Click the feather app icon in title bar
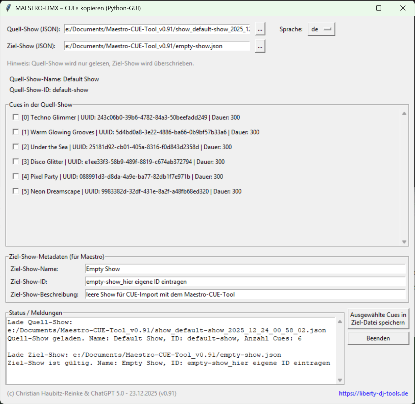This screenshot has height=404, width=415. point(9,8)
